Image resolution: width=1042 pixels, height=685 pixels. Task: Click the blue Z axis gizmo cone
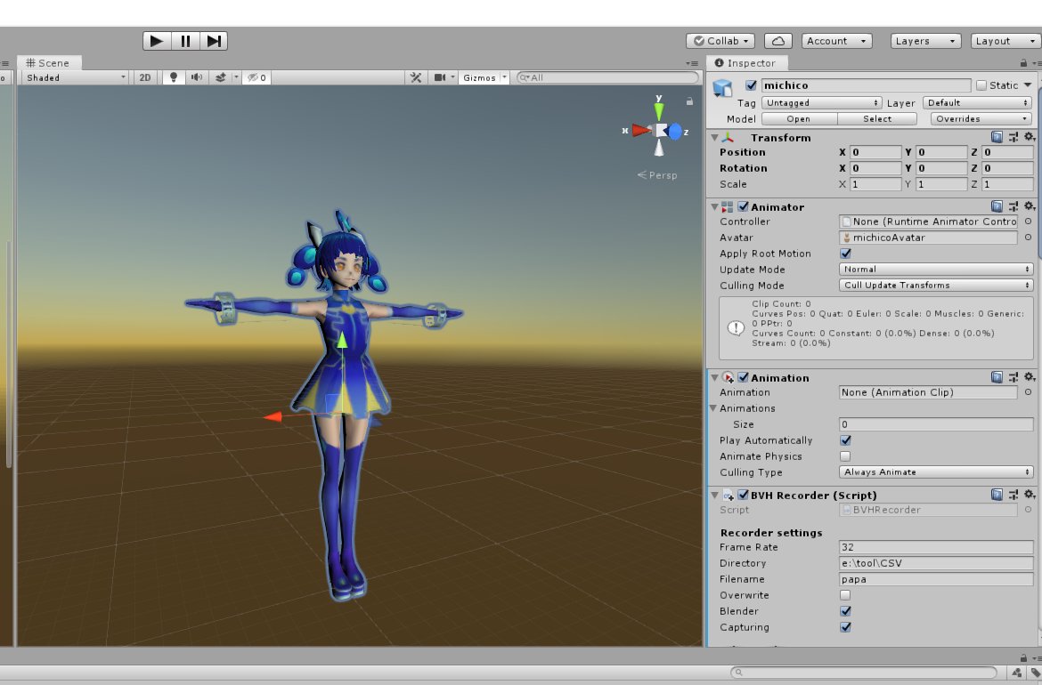pos(675,132)
